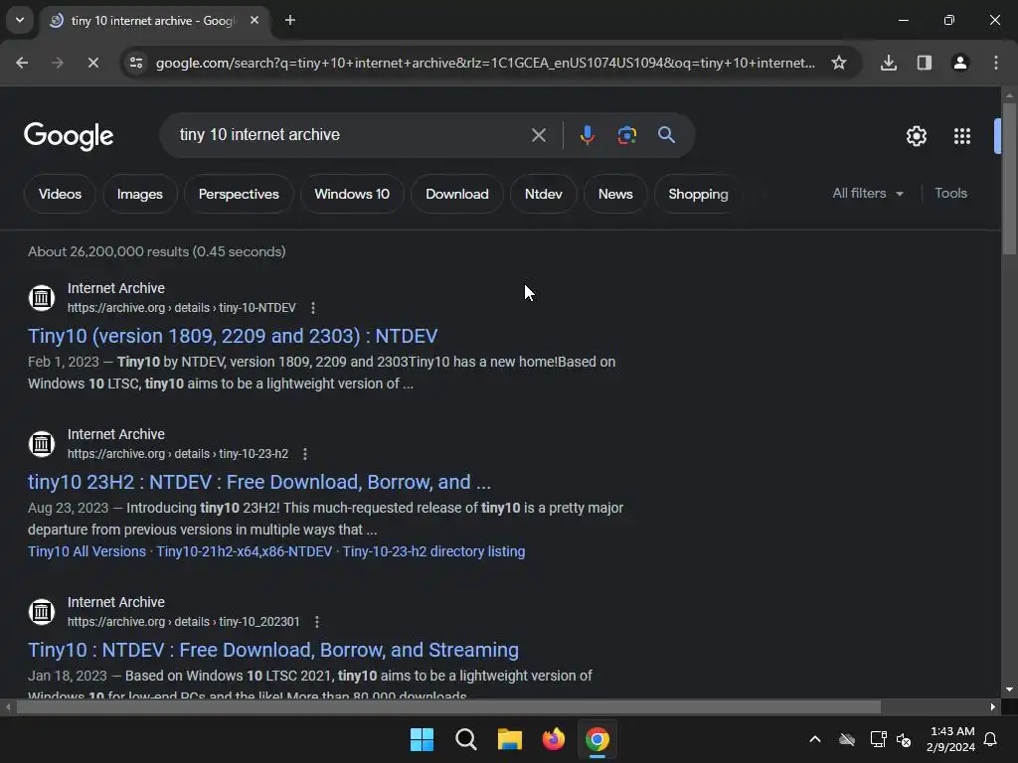Open the Tiny10 All Versions sitelink
The image size is (1018, 763).
point(87,551)
